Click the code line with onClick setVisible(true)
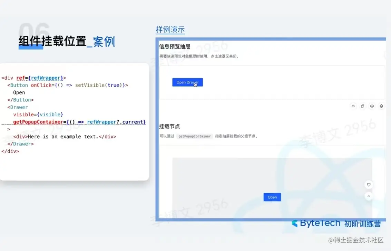 (x=68, y=85)
